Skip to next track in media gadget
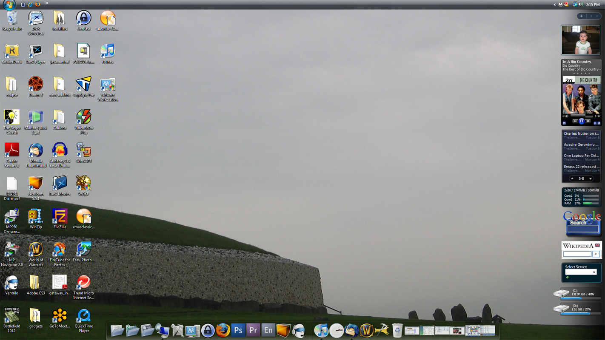Viewport: 605px width, 340px height. pyautogui.click(x=588, y=121)
